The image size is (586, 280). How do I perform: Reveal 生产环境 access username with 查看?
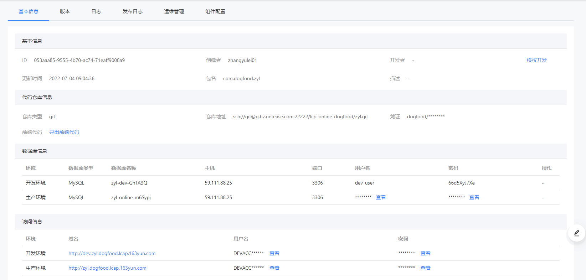coord(274,268)
